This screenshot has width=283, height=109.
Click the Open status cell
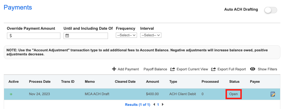(234, 94)
